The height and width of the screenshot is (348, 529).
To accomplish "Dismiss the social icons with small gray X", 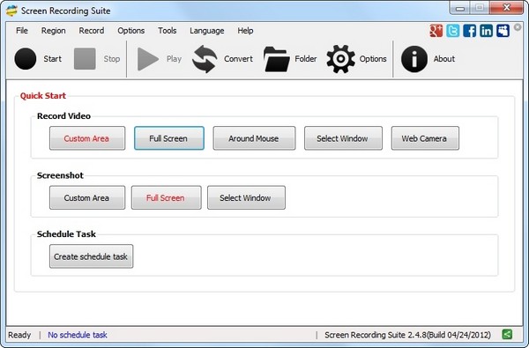I will click(518, 27).
